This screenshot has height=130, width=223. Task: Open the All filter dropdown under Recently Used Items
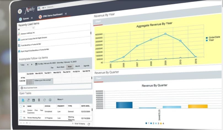(x=26, y=28)
